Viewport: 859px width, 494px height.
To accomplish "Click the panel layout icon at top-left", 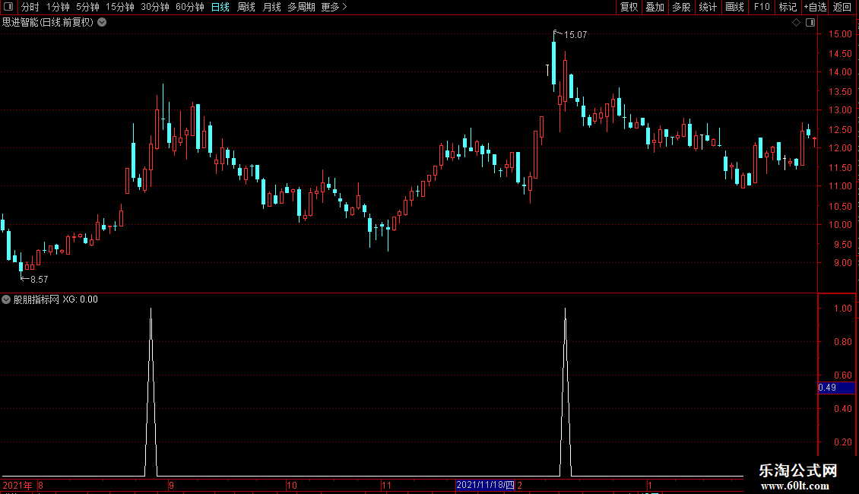I will (8, 7).
